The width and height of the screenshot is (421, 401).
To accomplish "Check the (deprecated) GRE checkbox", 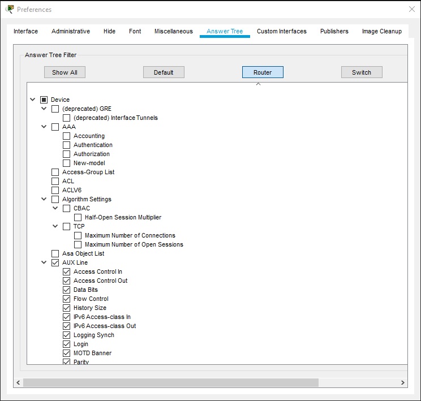I will point(55,109).
